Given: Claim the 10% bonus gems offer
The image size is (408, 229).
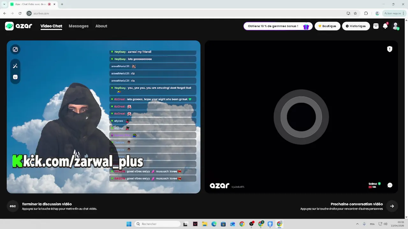Looking at the screenshot, I should tap(278, 26).
